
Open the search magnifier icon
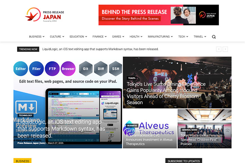pyautogui.click(x=214, y=37)
